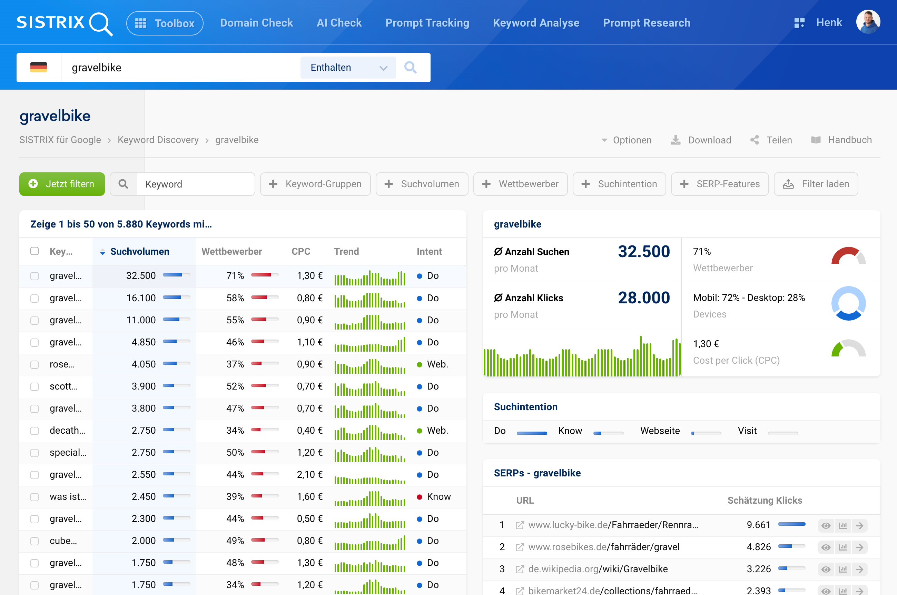
Task: Click the Do search intent bar
Action: coord(532,433)
